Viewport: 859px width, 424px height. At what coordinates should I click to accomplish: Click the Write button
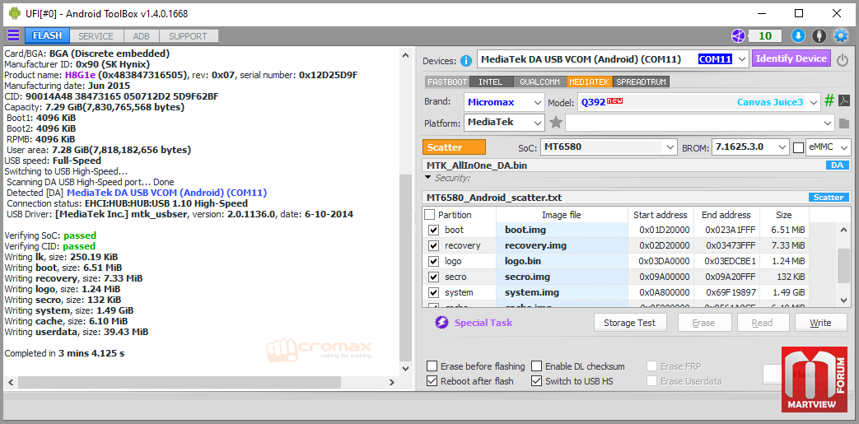[820, 323]
